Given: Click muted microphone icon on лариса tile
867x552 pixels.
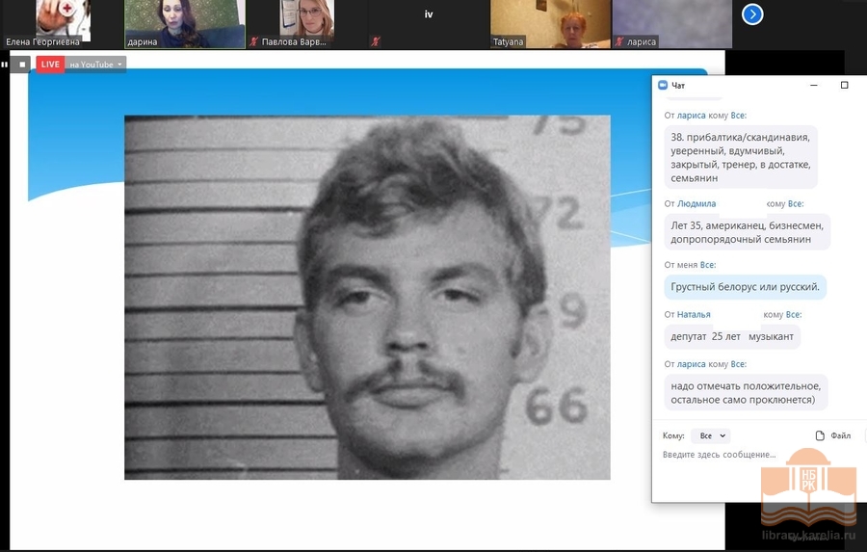Looking at the screenshot, I should pyautogui.click(x=619, y=41).
